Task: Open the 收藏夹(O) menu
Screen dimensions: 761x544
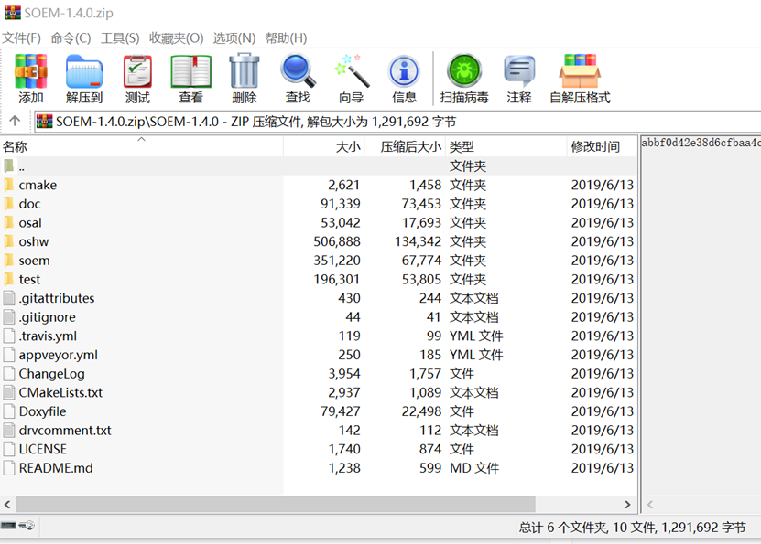Action: tap(176, 37)
